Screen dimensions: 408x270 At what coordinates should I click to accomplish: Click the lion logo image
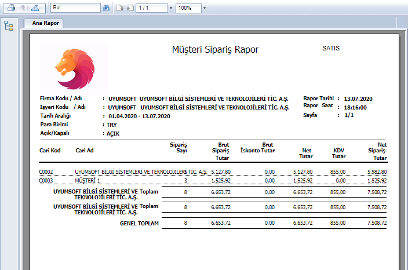point(74,69)
